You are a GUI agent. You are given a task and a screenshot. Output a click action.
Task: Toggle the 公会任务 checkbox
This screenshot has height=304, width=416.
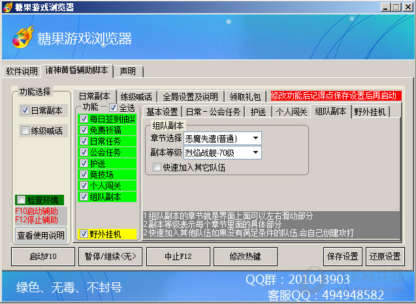coord(84,152)
